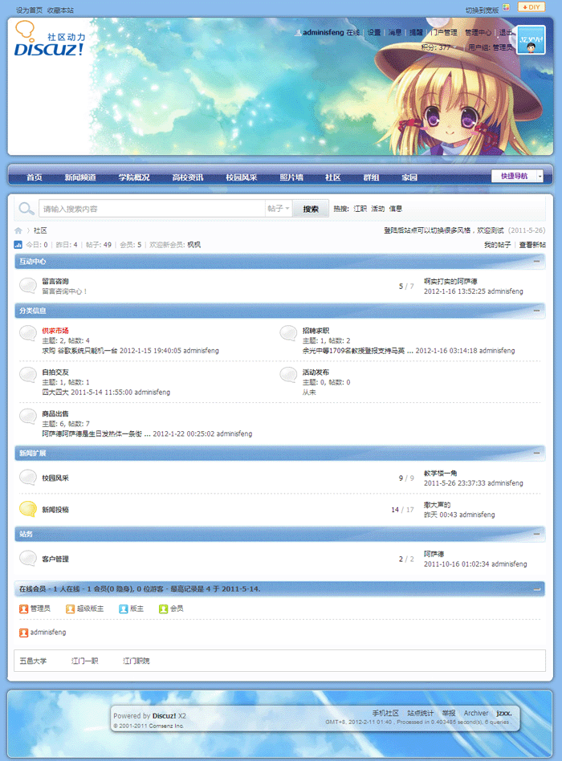Open the DIY editing button
Viewport: 562px width, 761px height.
(531, 6)
